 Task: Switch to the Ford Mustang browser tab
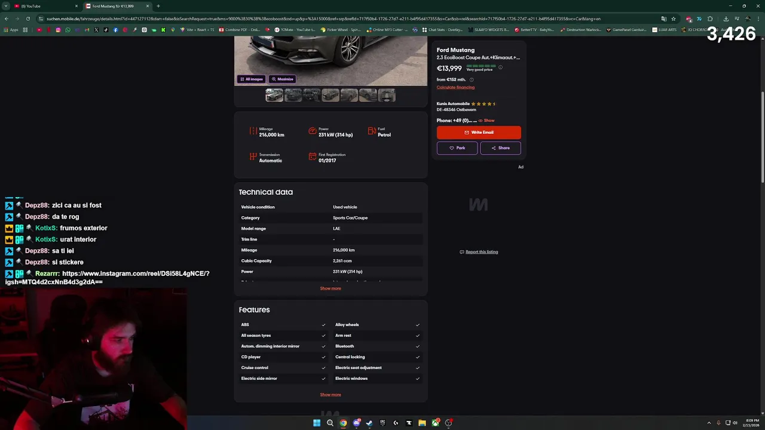pos(118,6)
